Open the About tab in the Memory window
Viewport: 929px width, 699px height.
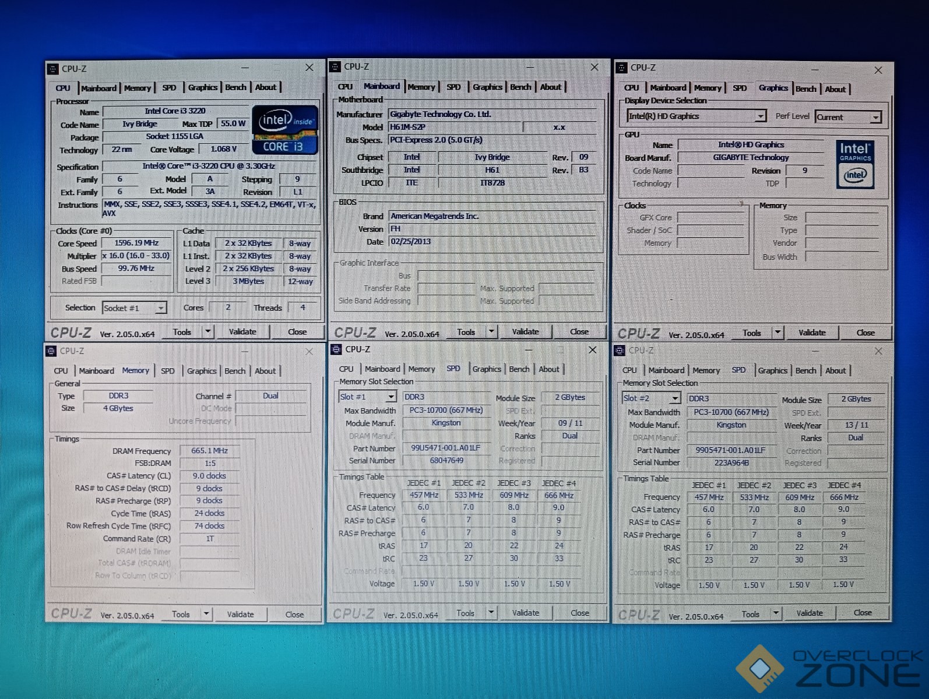pos(265,371)
